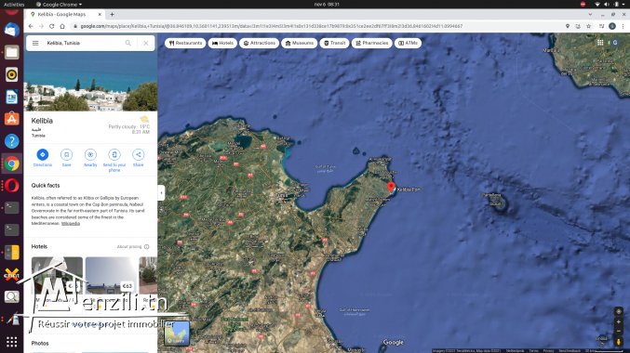Share the Kelibia place

(139, 158)
